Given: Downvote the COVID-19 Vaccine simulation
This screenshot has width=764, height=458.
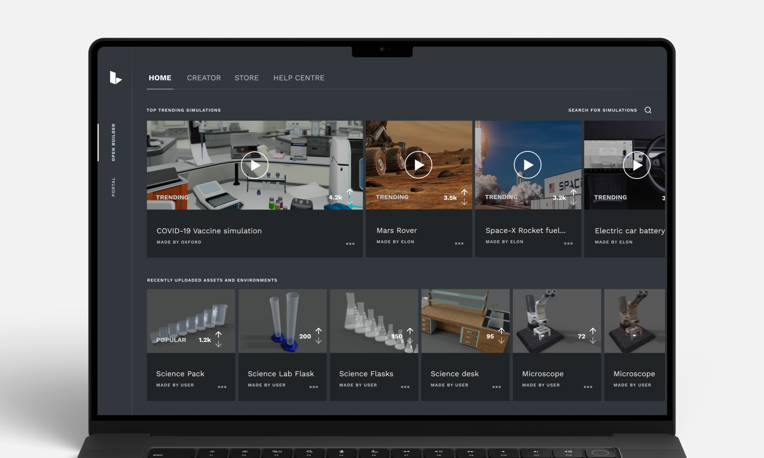Looking at the screenshot, I should 350,202.
